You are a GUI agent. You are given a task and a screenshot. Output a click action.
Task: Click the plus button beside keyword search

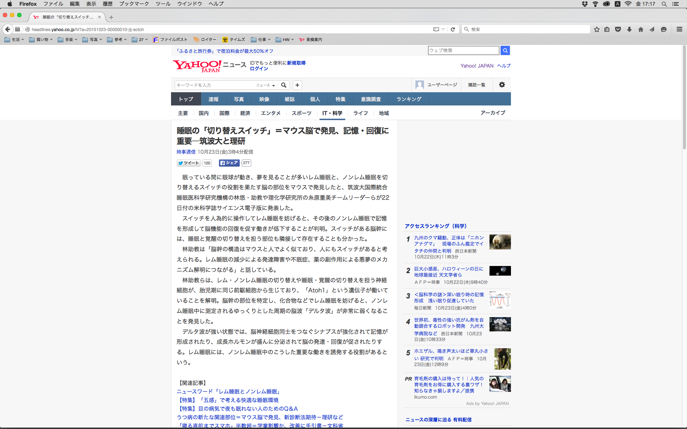[x=297, y=85]
